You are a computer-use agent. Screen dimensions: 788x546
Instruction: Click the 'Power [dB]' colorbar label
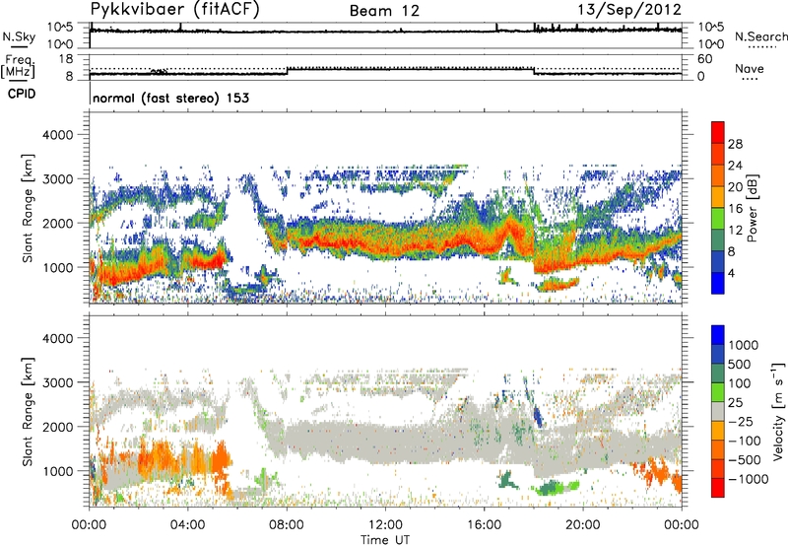point(752,208)
